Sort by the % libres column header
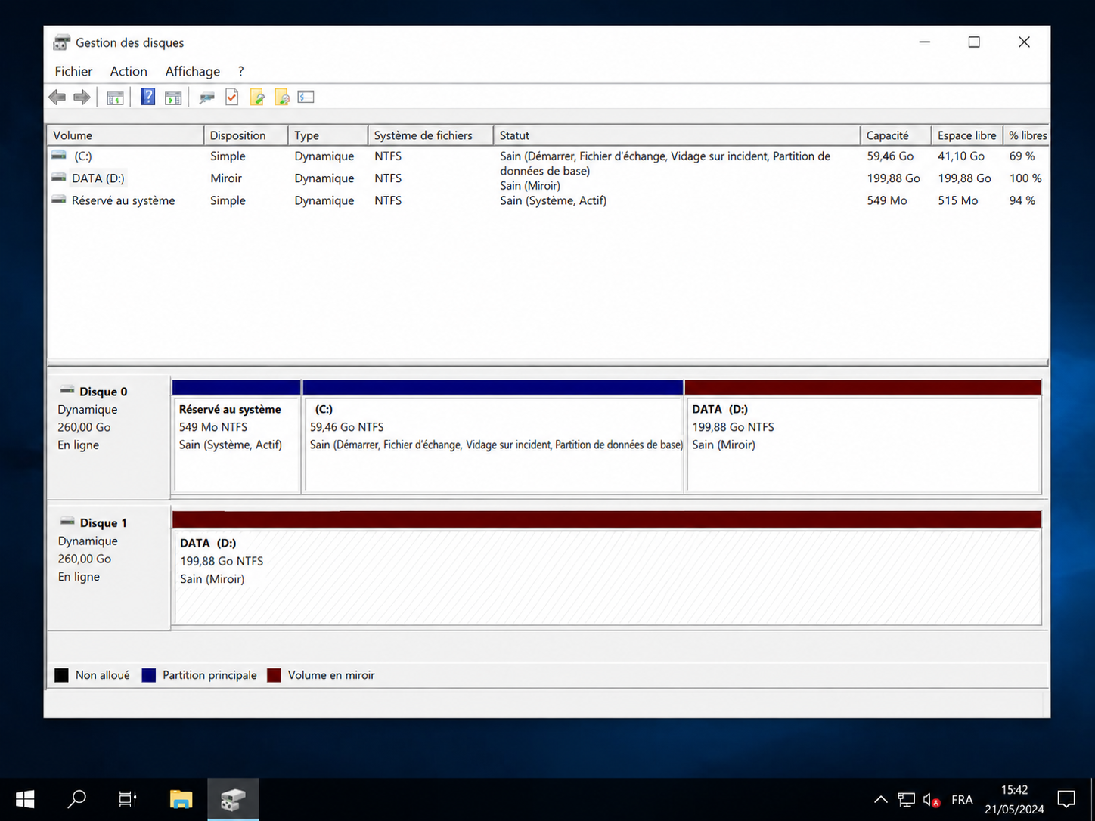 coord(1026,135)
